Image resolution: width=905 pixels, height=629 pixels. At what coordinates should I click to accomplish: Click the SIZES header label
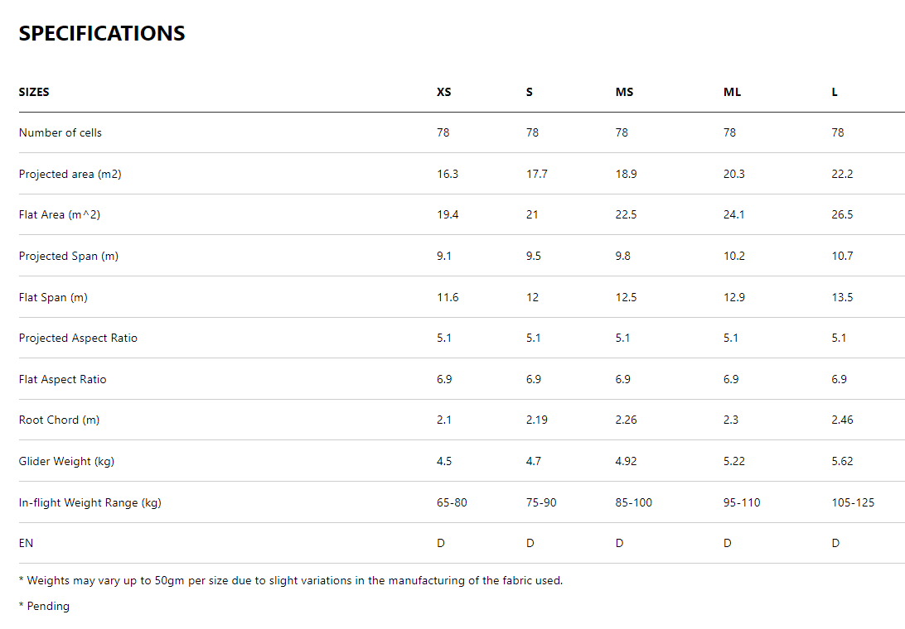point(34,92)
